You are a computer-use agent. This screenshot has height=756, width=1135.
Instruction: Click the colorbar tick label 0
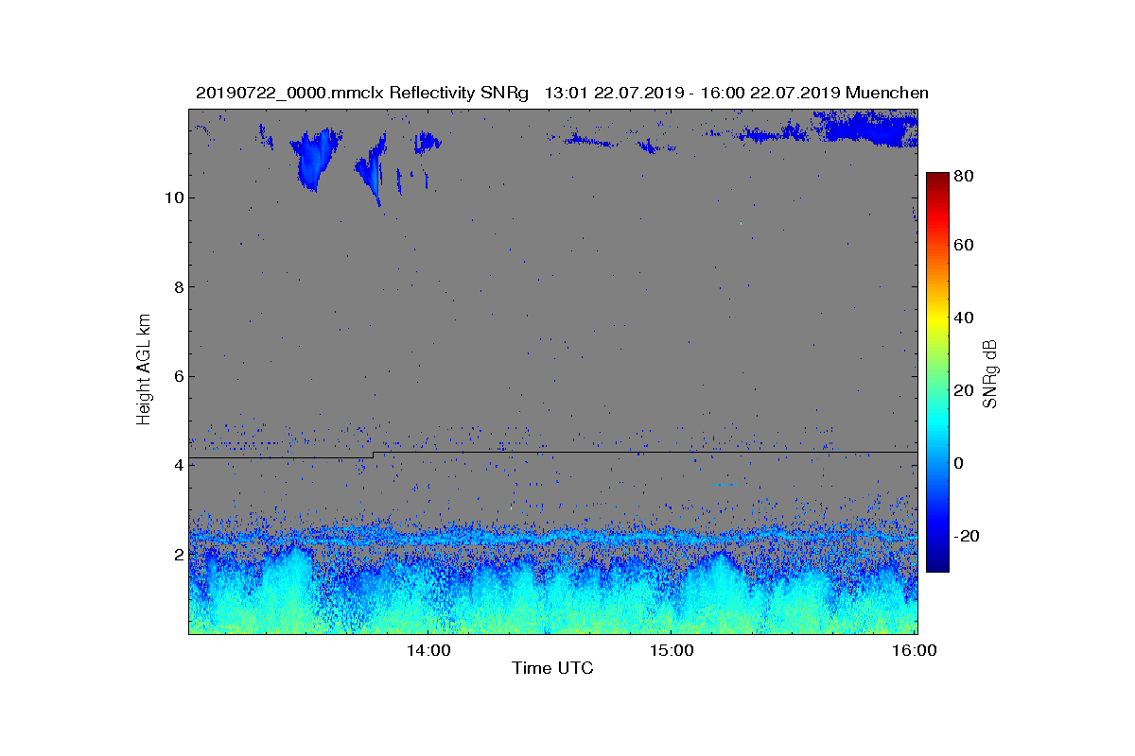click(x=960, y=463)
